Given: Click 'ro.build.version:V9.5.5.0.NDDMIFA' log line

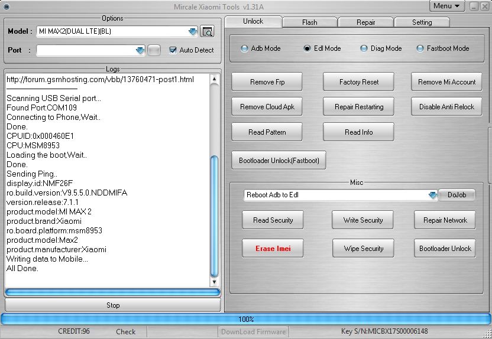Looking at the screenshot, I should [x=67, y=193].
